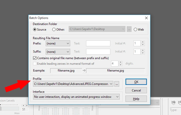Click the digits number field
This screenshot has width=181, height=115.
coord(115,64)
